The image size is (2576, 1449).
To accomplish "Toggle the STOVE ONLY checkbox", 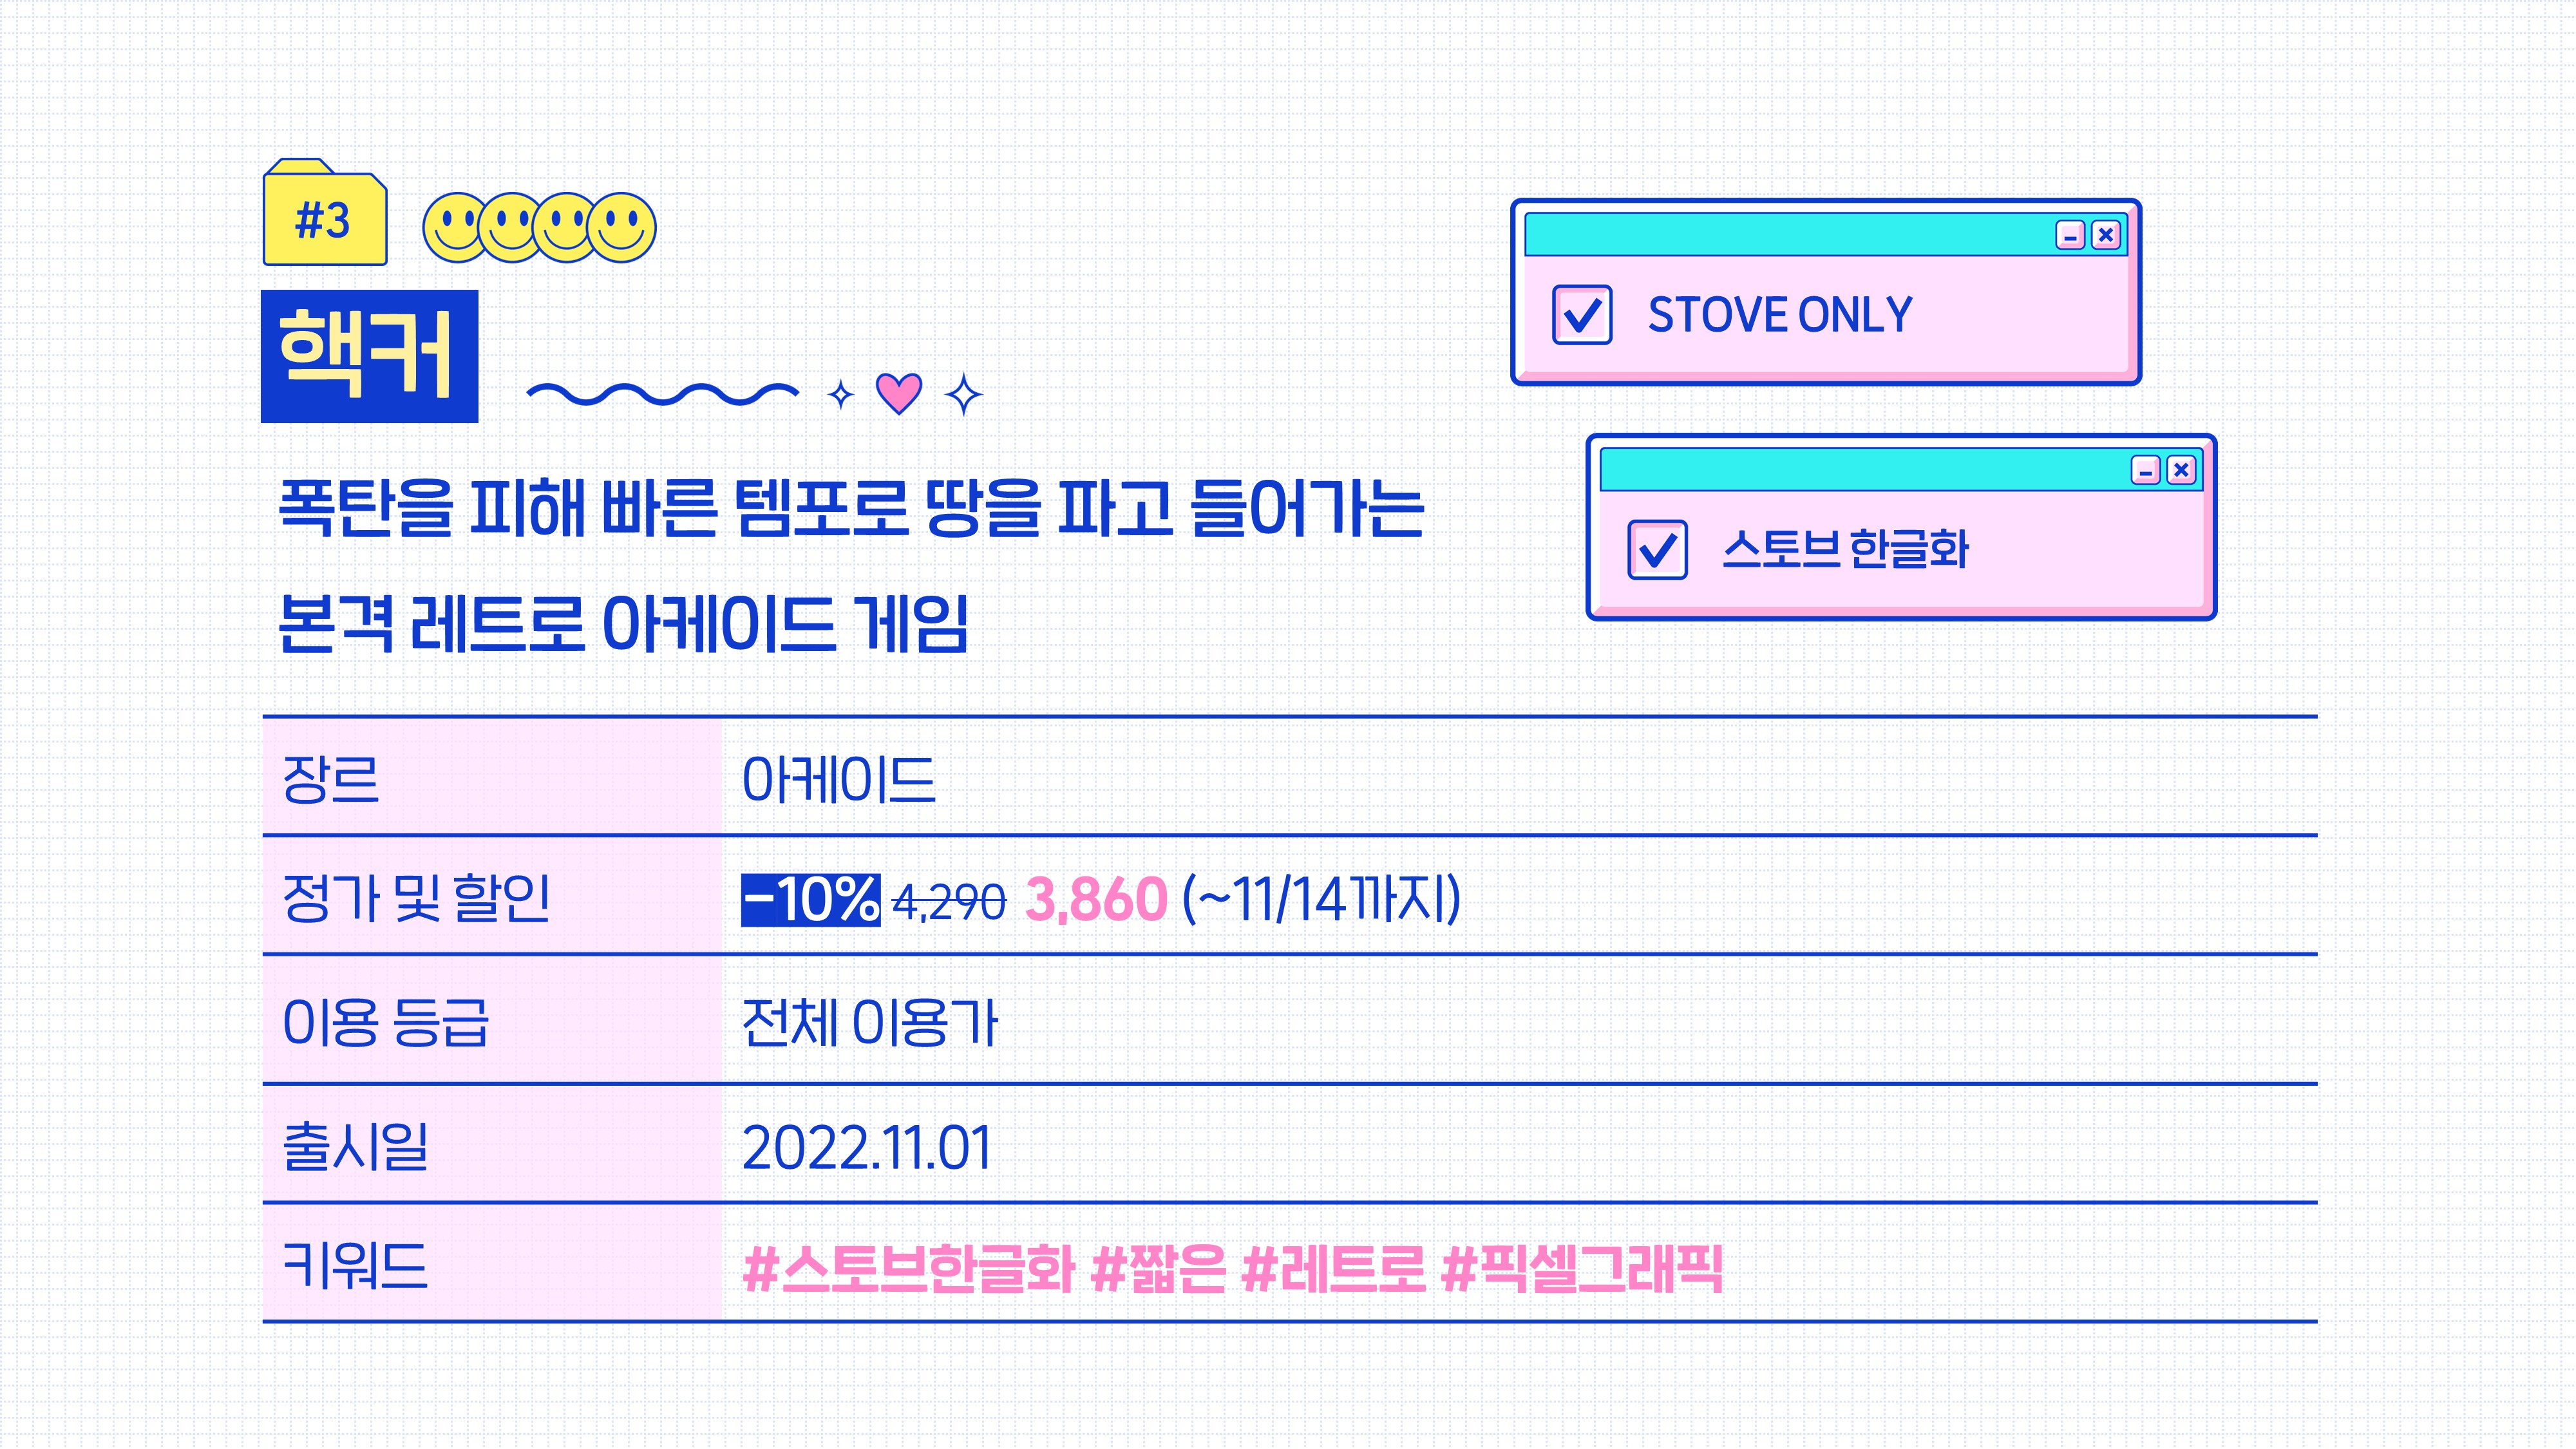I will click(x=1582, y=315).
